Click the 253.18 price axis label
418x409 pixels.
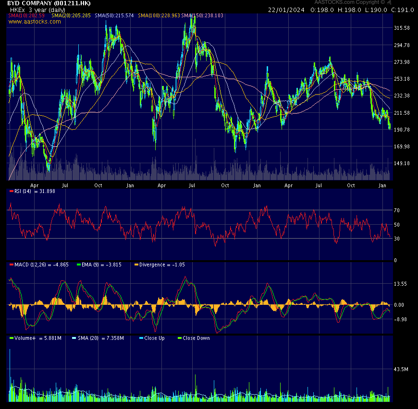click(402, 79)
